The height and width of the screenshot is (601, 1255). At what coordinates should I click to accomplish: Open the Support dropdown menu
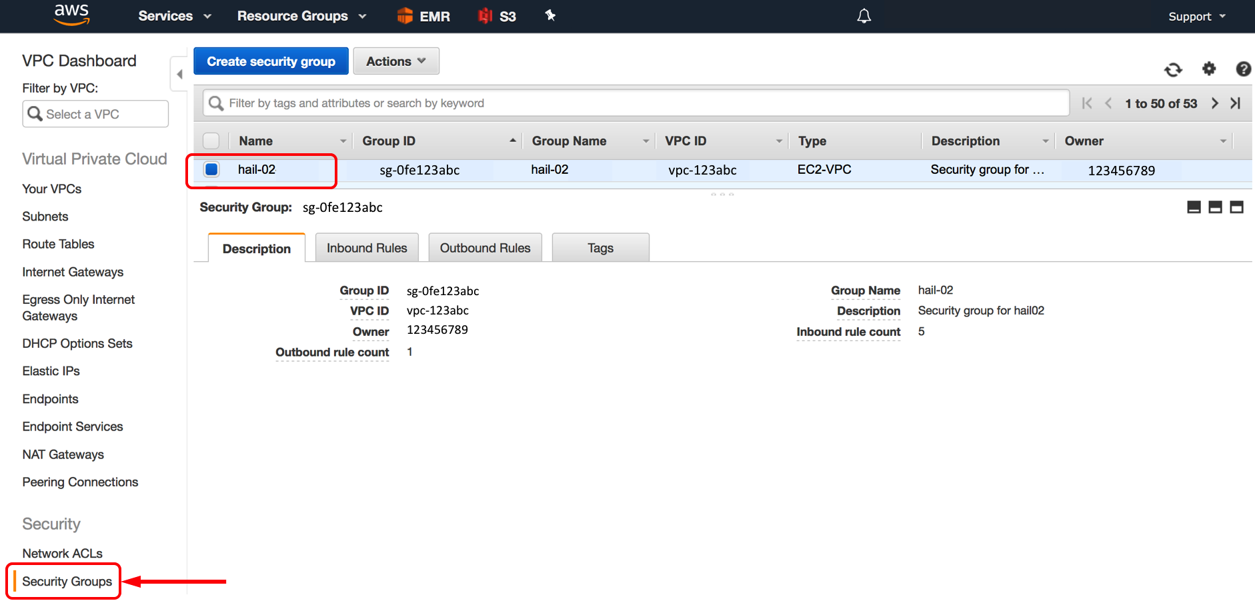tap(1197, 17)
